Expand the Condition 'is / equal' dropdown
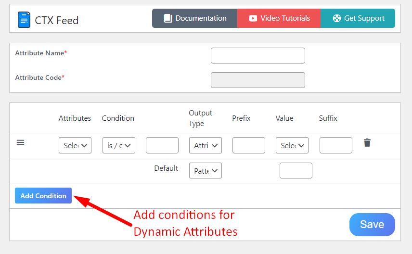 click(x=118, y=145)
